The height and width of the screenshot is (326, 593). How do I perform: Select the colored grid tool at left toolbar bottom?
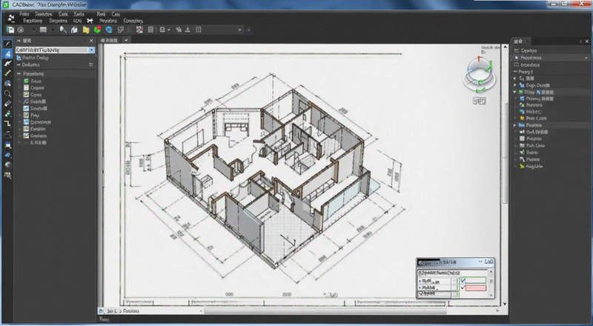click(7, 175)
